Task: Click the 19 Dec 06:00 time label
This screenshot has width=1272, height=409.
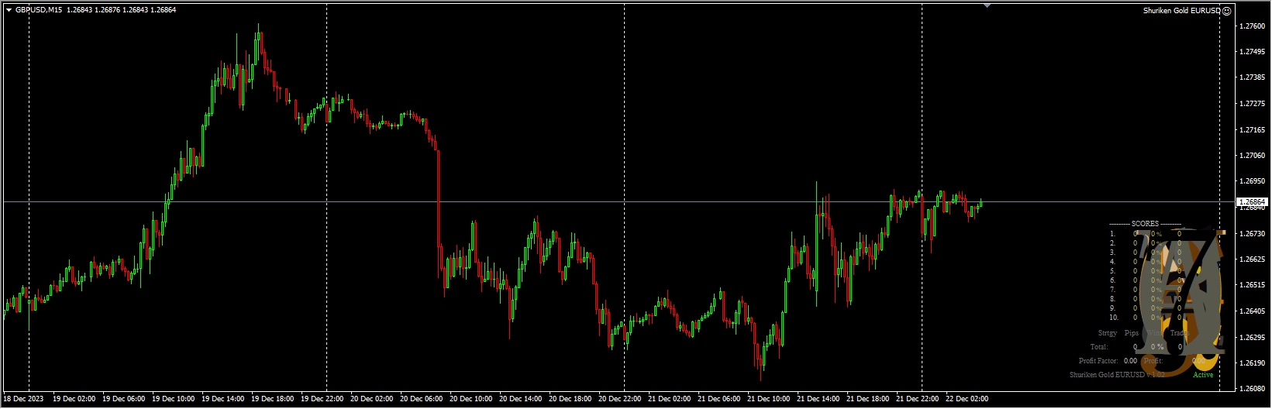Action: [124, 399]
